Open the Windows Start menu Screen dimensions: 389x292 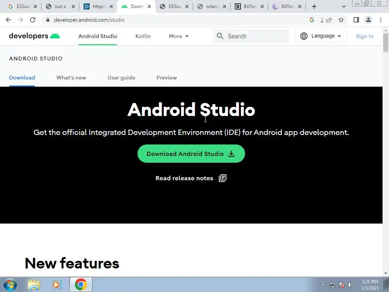pos(10,284)
